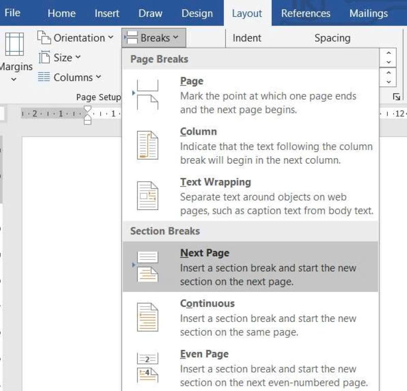Increase the upper spinner value arrow
This screenshot has width=407, height=391.
tap(389, 53)
